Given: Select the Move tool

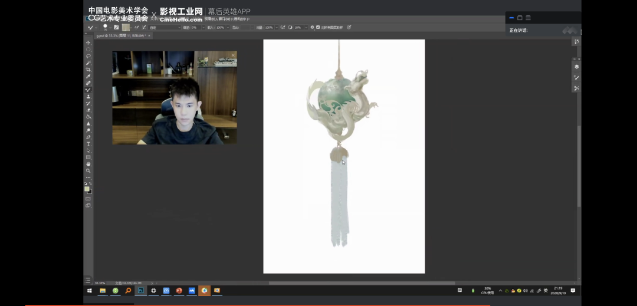Looking at the screenshot, I should [x=88, y=42].
